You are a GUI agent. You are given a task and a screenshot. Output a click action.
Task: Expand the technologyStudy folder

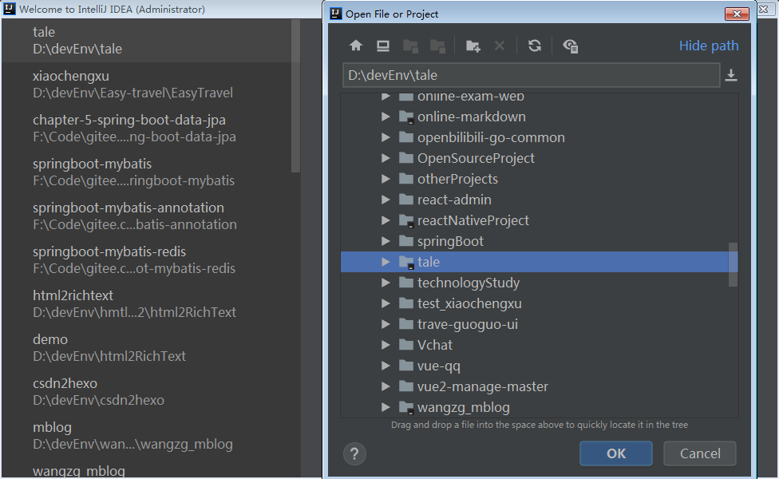(386, 283)
